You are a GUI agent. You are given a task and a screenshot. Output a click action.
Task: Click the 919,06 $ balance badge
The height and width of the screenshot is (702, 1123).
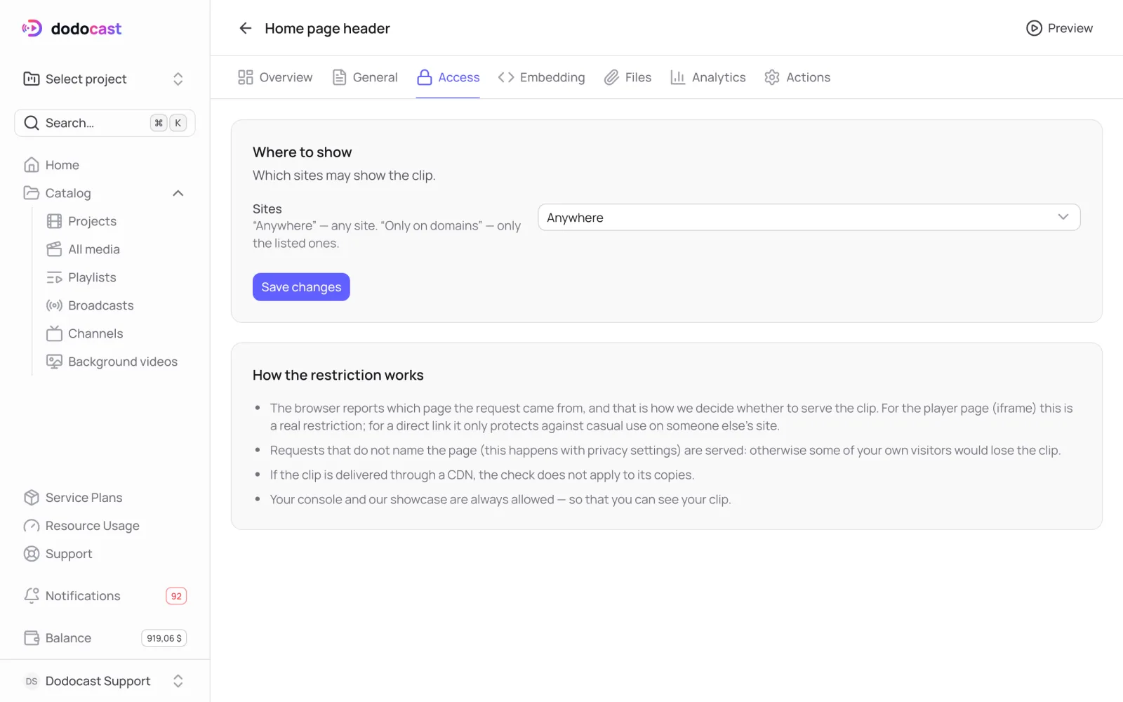(164, 638)
